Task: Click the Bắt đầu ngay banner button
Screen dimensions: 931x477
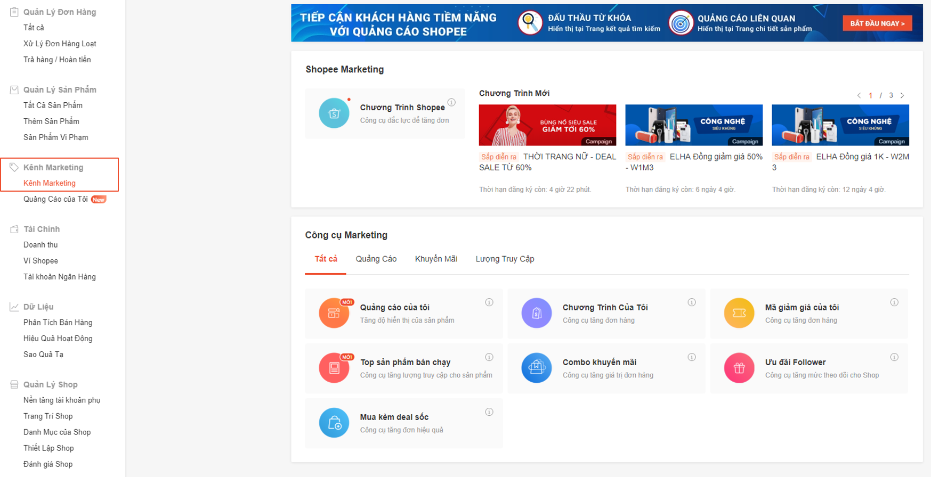Action: (x=877, y=23)
